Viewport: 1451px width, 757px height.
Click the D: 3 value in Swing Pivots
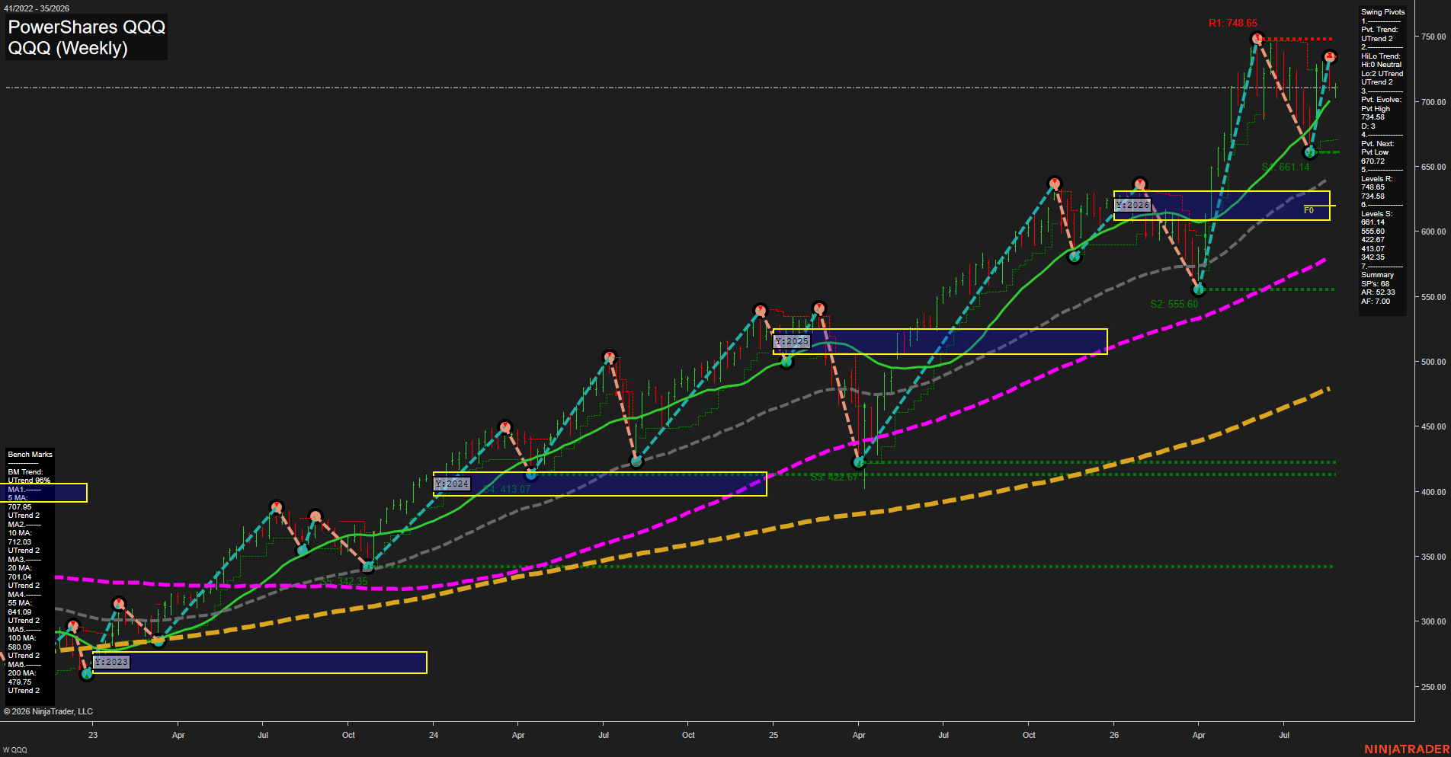[1369, 126]
